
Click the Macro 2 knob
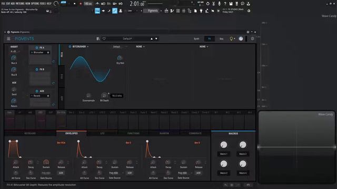[x=243, y=145]
